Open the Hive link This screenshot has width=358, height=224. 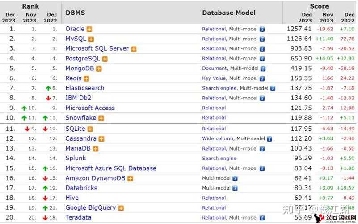(72, 198)
